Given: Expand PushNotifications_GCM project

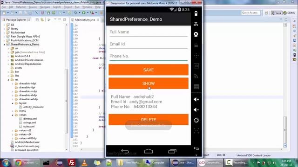Looking at the screenshot, I should [4, 40].
